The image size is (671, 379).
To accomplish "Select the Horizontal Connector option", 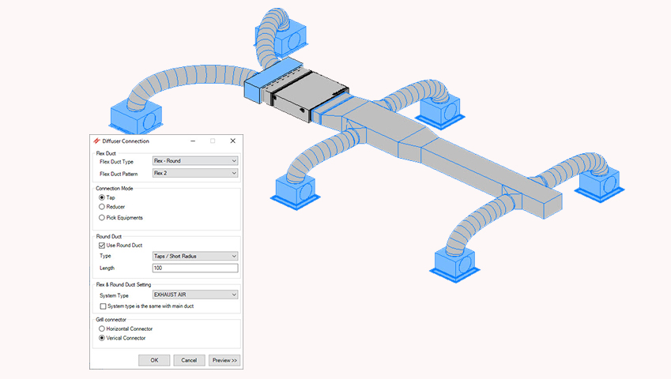I will 102,328.
